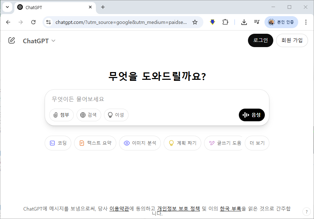Toggle the 검색 search option
314x219 pixels.
[x=89, y=115]
